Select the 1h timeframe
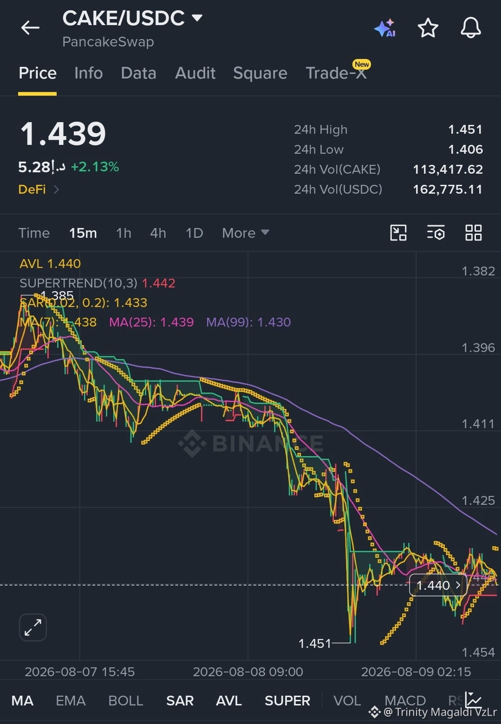 point(124,233)
